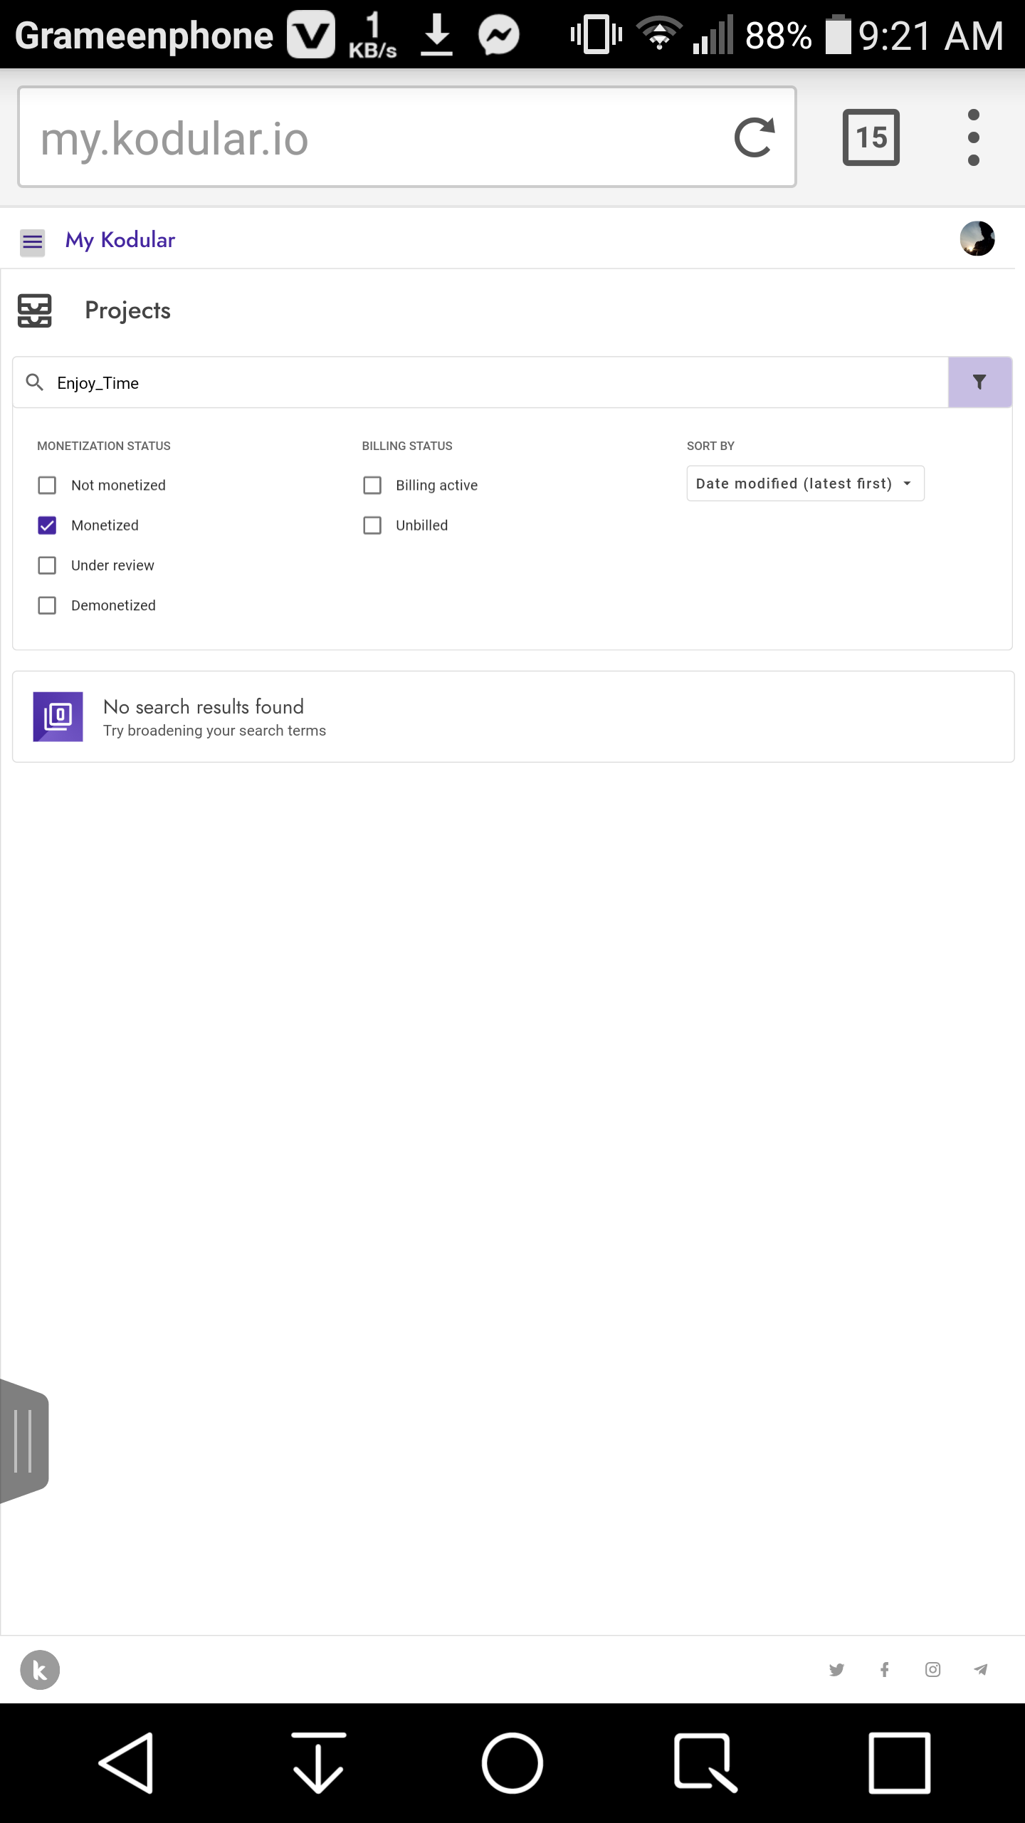Open the browser tab switcher showing 15
The height and width of the screenshot is (1823, 1025).
[871, 137]
